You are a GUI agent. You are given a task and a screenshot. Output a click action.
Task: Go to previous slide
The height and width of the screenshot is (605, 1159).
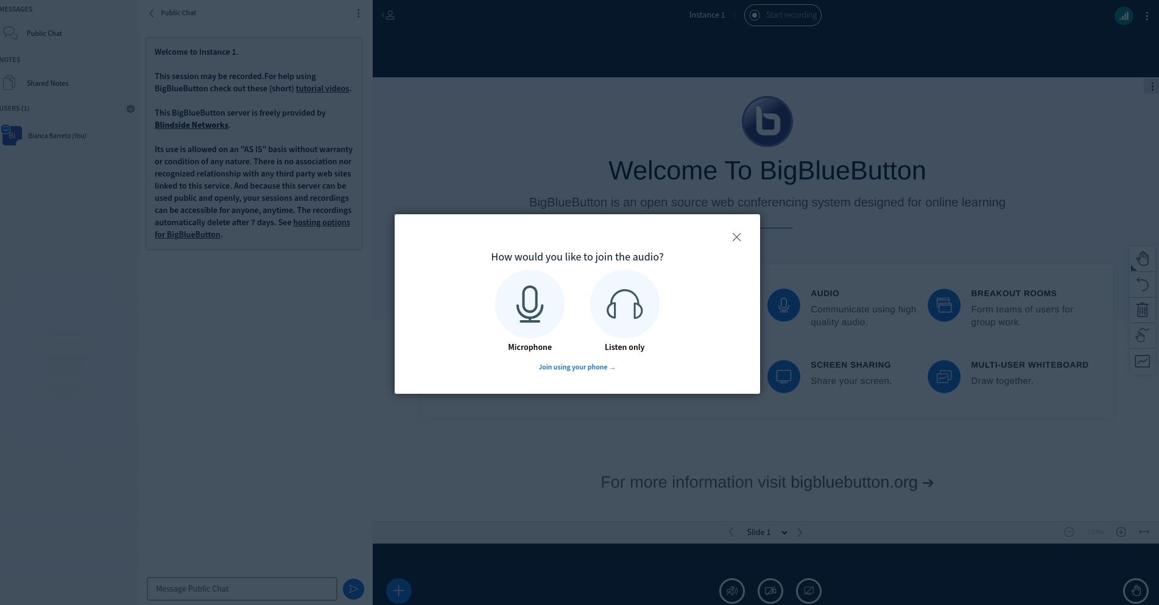(x=731, y=532)
